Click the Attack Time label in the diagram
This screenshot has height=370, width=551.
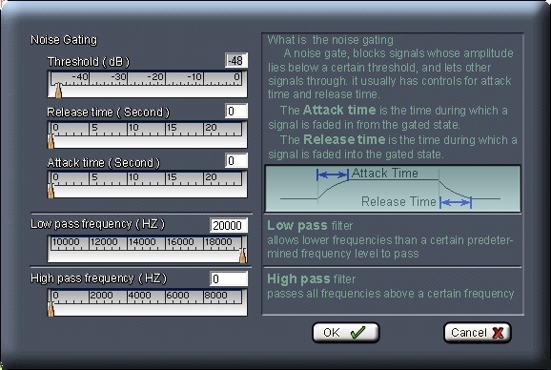385,173
